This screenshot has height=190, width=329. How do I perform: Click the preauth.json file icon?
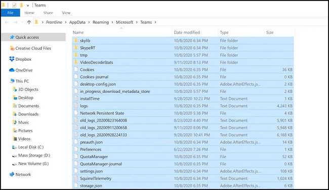click(x=76, y=142)
